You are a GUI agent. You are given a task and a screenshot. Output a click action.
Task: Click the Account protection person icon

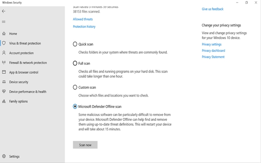[4, 53]
